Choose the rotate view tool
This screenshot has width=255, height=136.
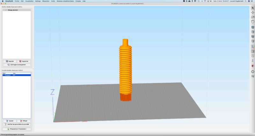coord(253,21)
